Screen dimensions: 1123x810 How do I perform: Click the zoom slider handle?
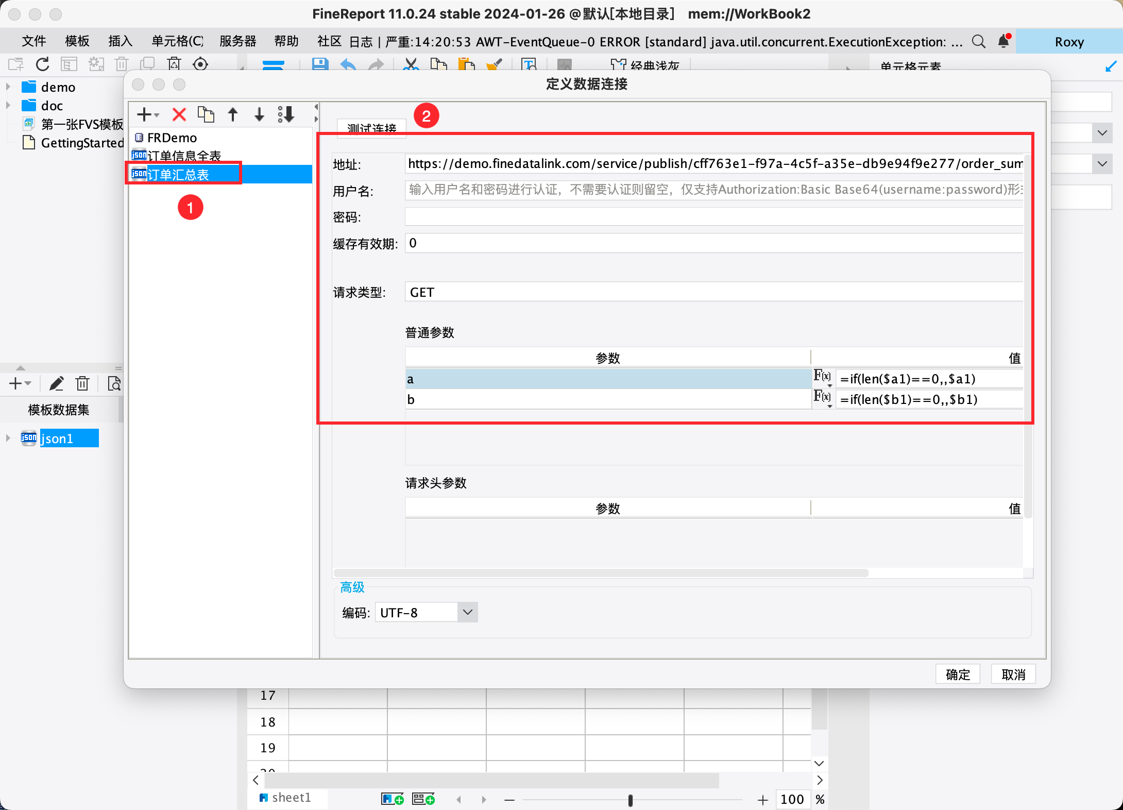click(630, 800)
